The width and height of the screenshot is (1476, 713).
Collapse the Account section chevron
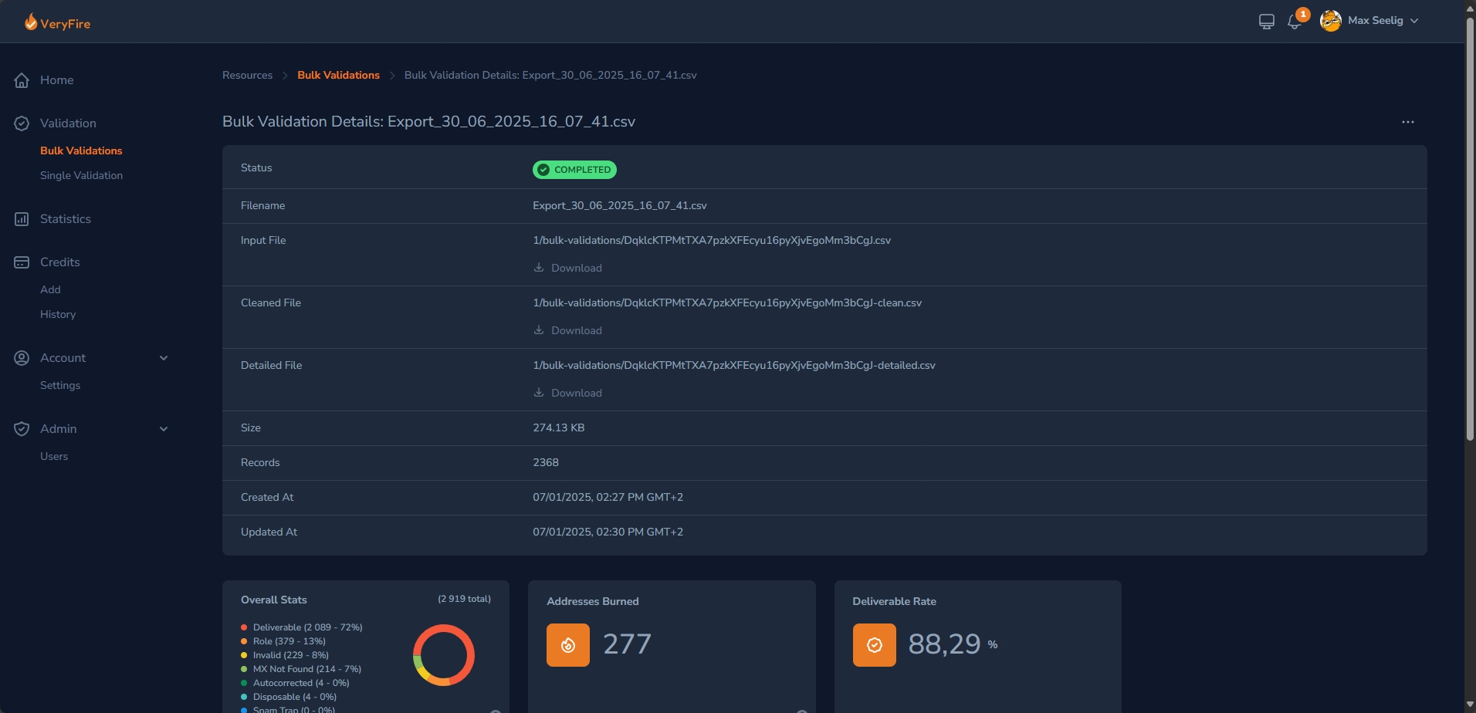(164, 358)
